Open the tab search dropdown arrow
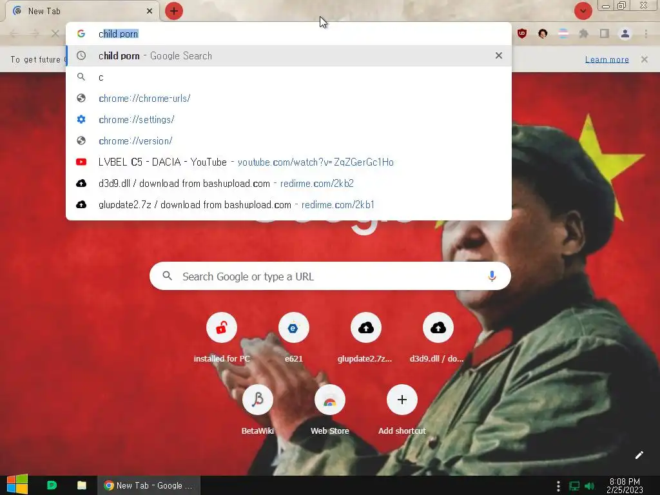The height and width of the screenshot is (495, 660). coord(583,11)
